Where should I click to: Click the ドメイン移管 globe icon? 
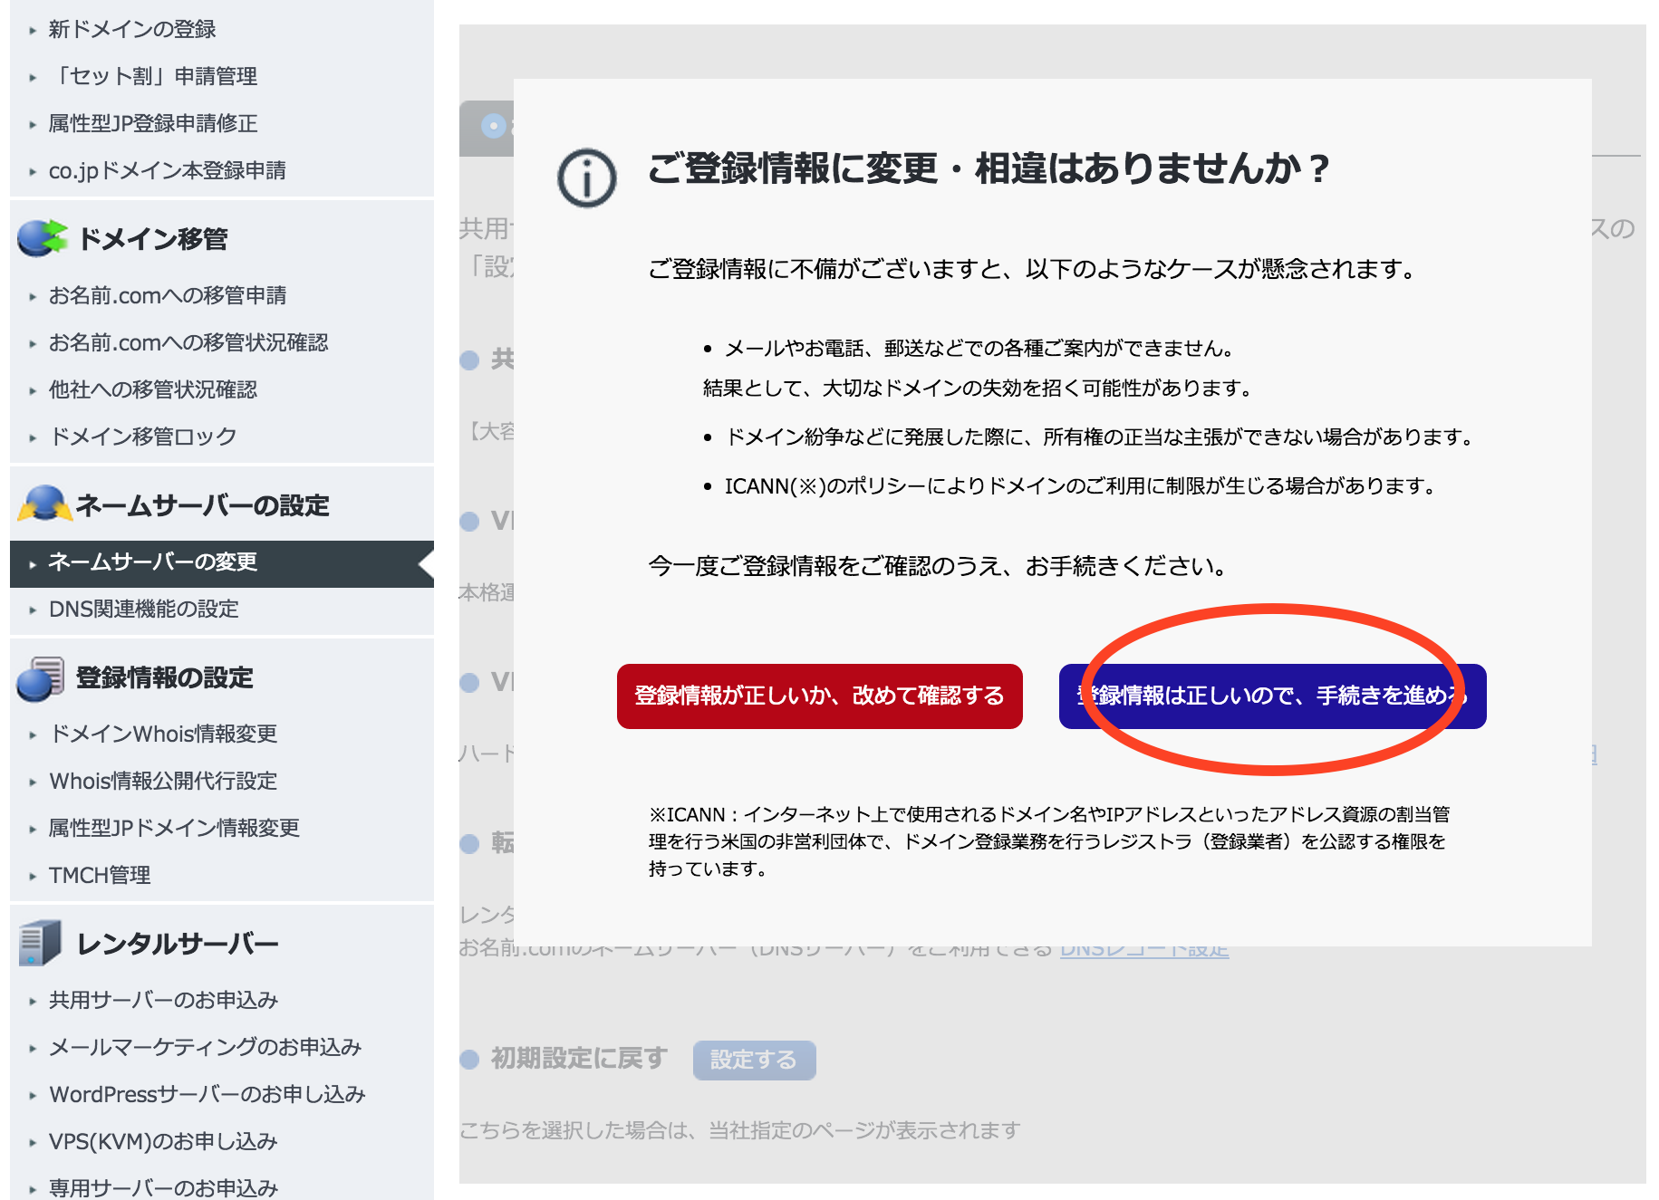(x=43, y=237)
